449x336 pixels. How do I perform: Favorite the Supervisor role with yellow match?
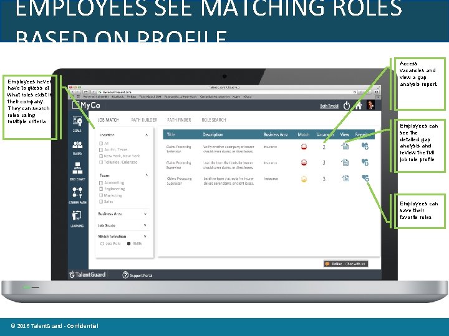pyautogui.click(x=365, y=178)
